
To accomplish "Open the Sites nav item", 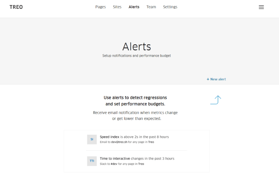I will pos(117,7).
